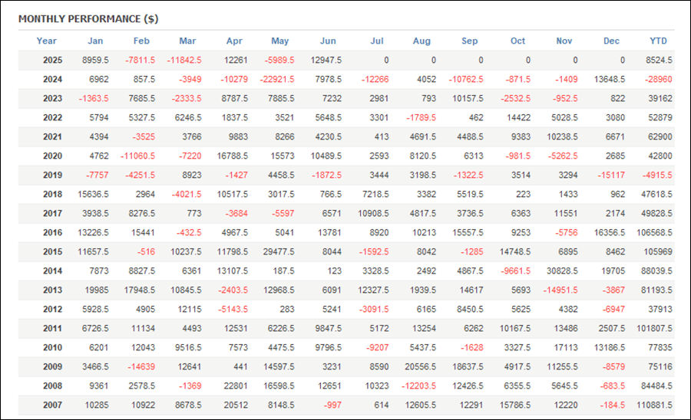Screen dimensions: 691x420
Task: Click the 2016 YTD value 106568.5
Action: pyautogui.click(x=654, y=233)
